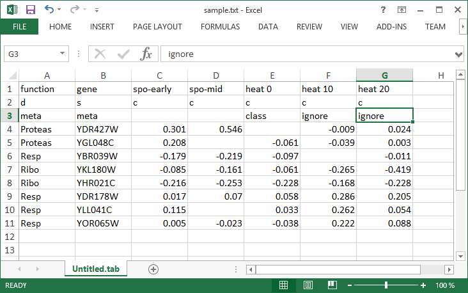Switch to Page Break Preview view
468x293 pixels.
click(x=332, y=285)
